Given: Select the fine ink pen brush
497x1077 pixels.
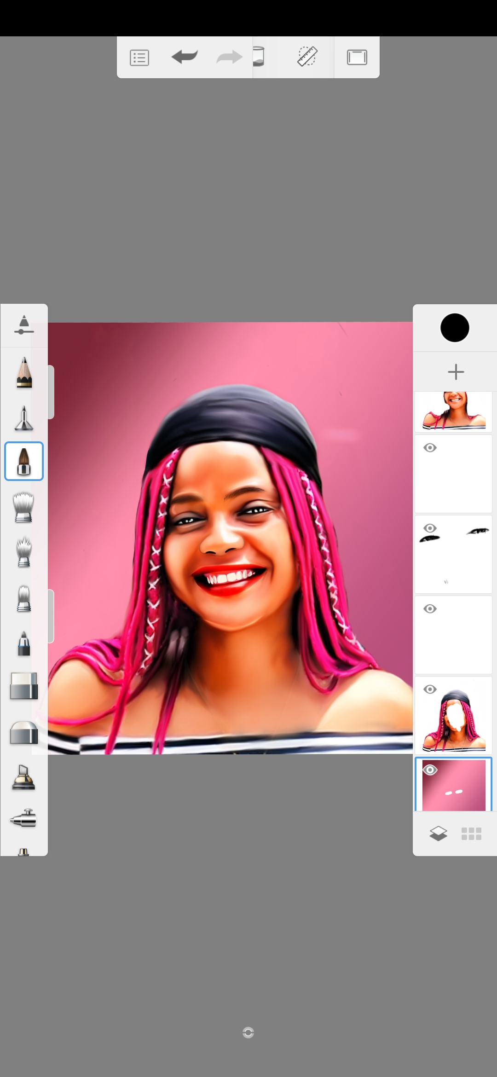Looking at the screenshot, I should click(24, 418).
